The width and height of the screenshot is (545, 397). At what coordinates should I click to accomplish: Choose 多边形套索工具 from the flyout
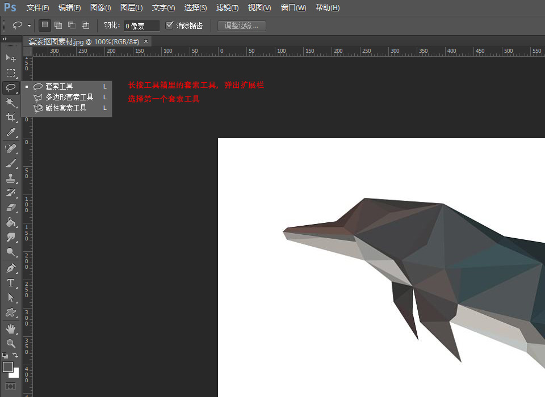(x=69, y=97)
